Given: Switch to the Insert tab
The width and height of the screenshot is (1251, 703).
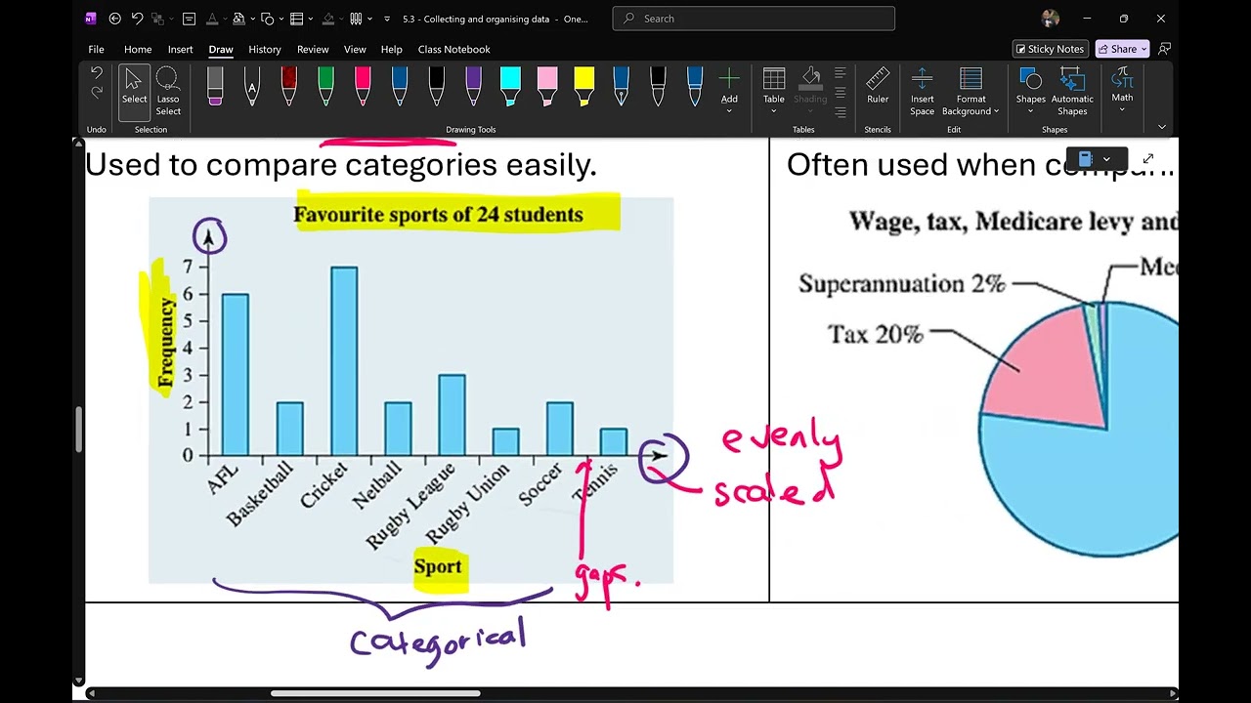Looking at the screenshot, I should click(x=180, y=49).
